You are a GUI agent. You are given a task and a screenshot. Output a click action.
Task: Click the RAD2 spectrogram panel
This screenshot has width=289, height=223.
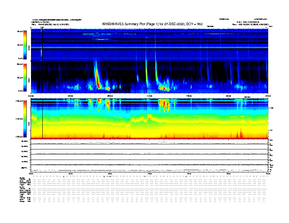click(149, 45)
